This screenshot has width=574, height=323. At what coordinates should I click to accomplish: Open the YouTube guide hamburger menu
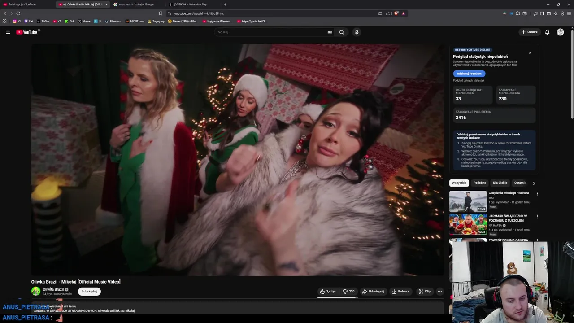tap(8, 32)
